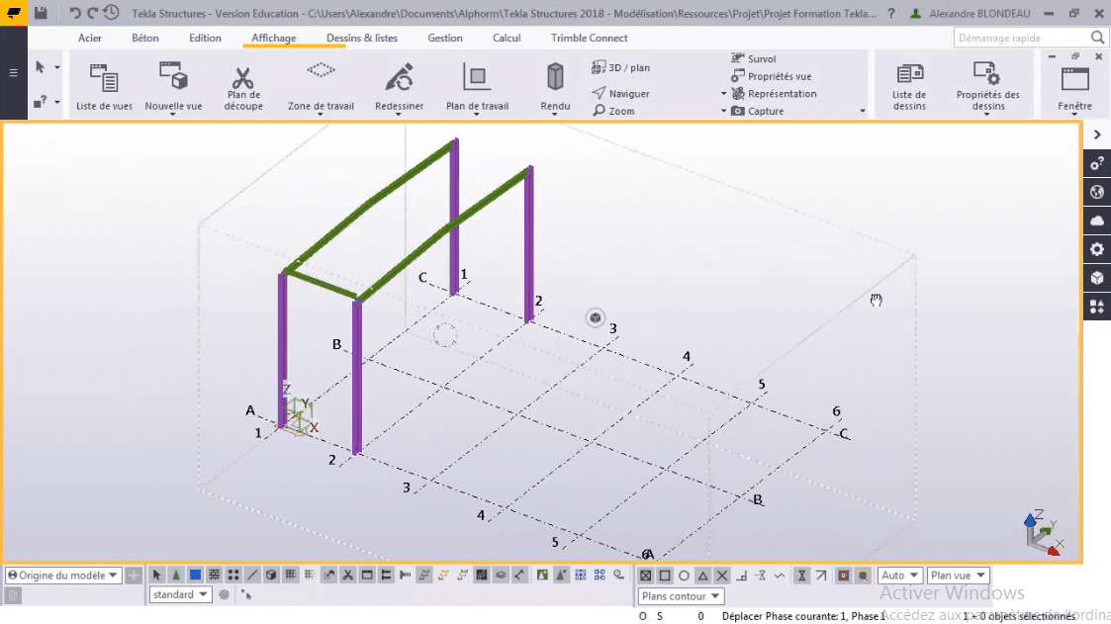
Task: Click the Propriétés des dessins icon
Action: (x=987, y=73)
